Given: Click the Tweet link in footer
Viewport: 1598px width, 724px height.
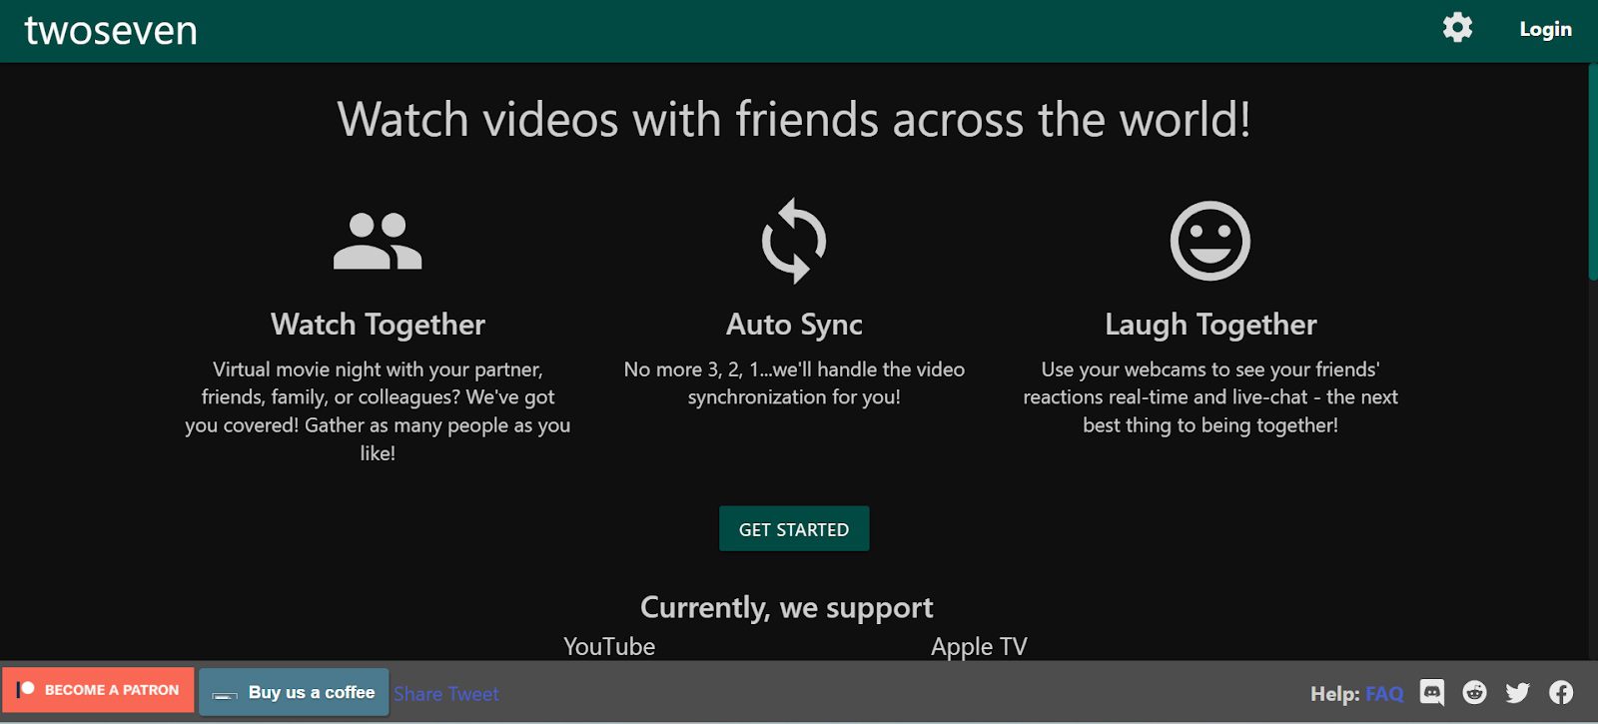Looking at the screenshot, I should pos(473,694).
